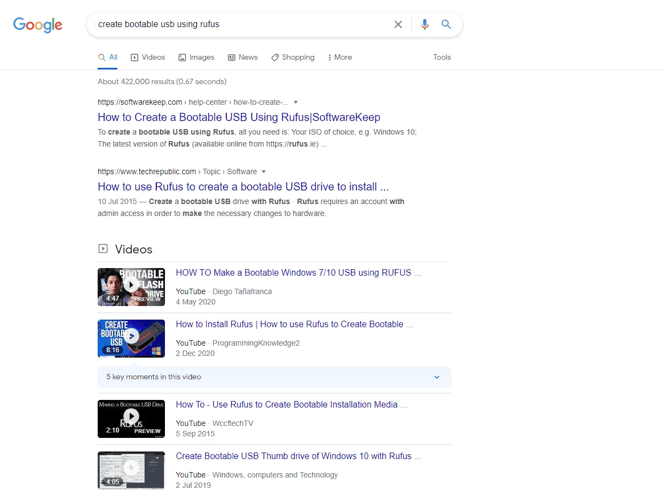Open HOW TO Make a Bootable Windows 7/10 video
Viewport: 663px width, 490px height.
point(298,272)
